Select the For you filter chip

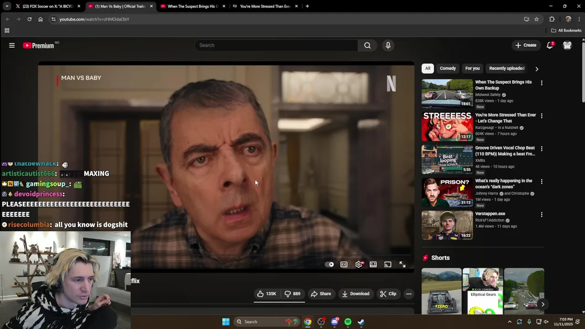[473, 69]
